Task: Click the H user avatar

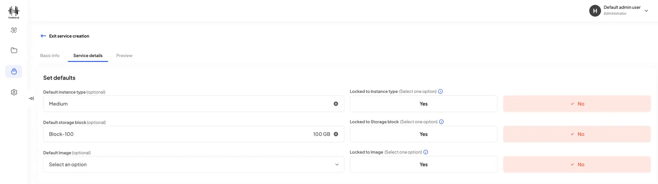Action: point(595,11)
